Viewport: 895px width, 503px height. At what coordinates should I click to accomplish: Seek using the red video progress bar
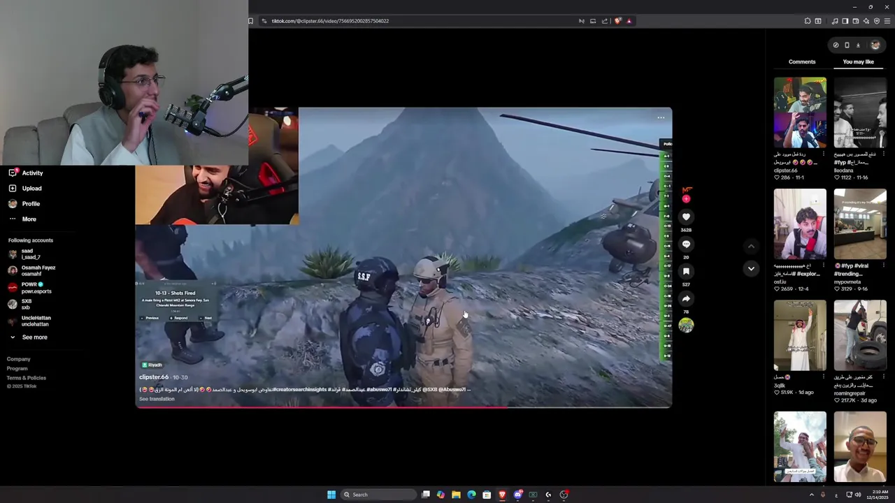click(x=403, y=407)
